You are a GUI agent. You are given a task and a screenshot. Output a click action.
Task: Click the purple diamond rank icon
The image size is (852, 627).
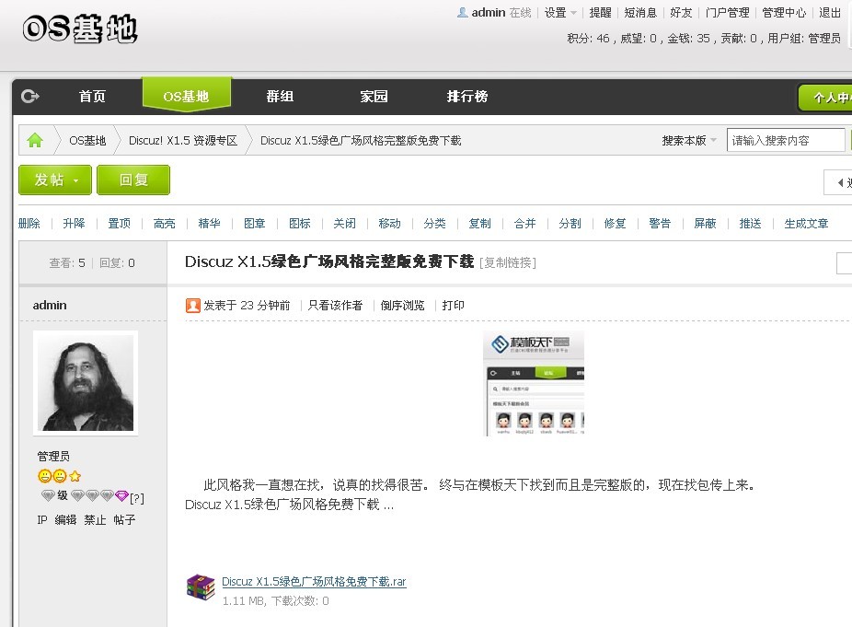pyautogui.click(x=121, y=495)
